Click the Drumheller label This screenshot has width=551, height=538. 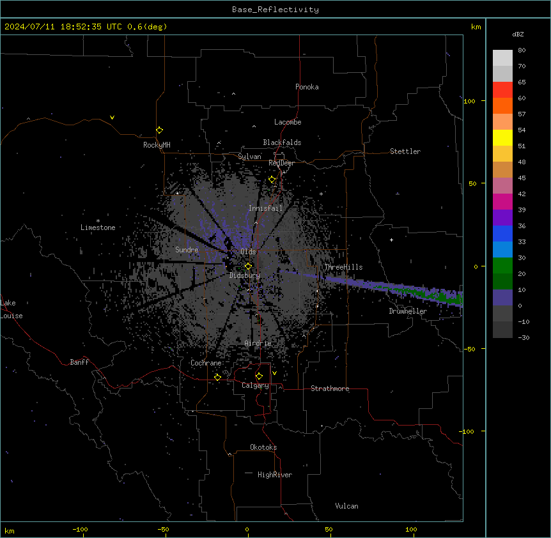pyautogui.click(x=408, y=311)
